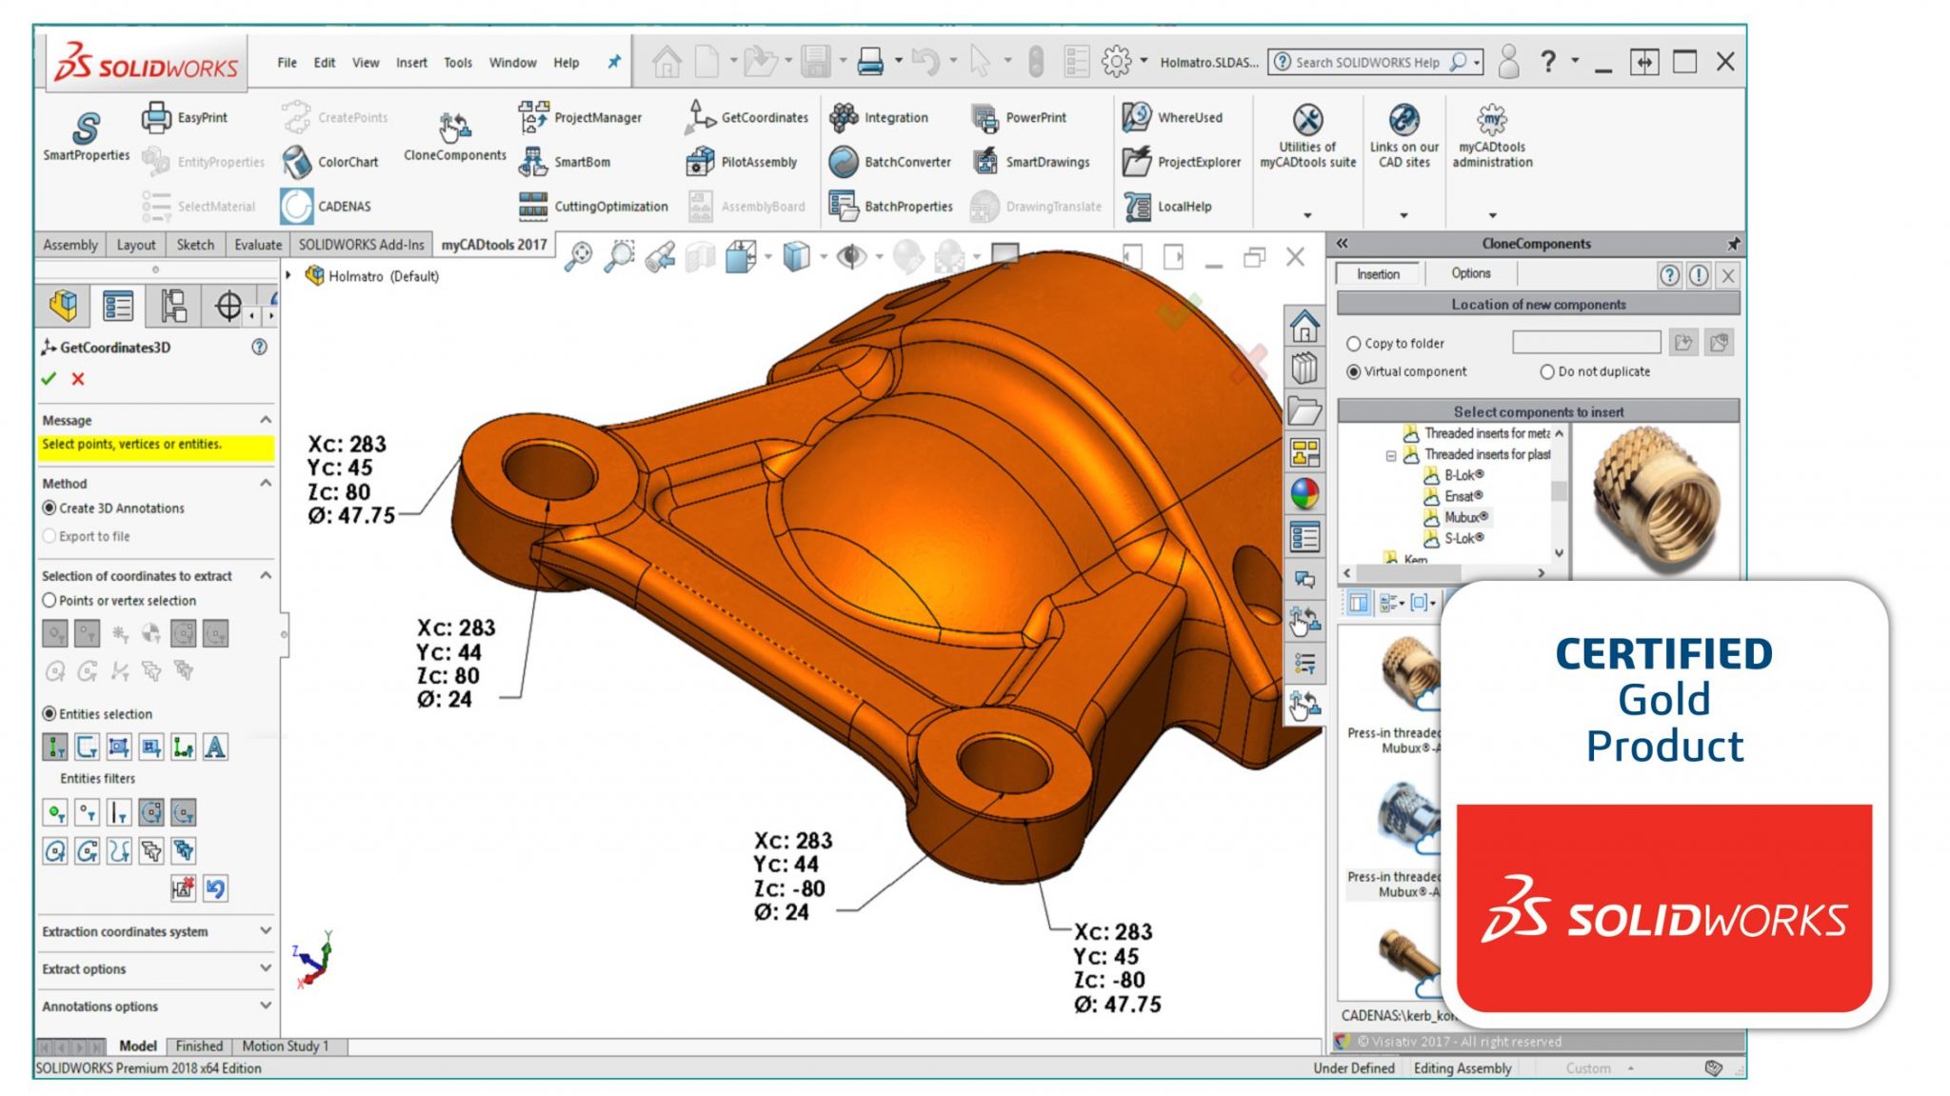Select Mubux® in the component tree

[1465, 517]
